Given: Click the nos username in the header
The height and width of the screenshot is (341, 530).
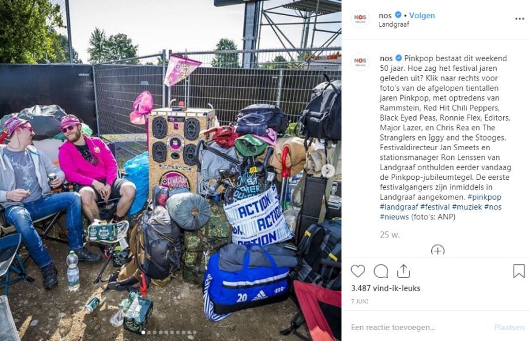Looking at the screenshot, I should [x=385, y=16].
